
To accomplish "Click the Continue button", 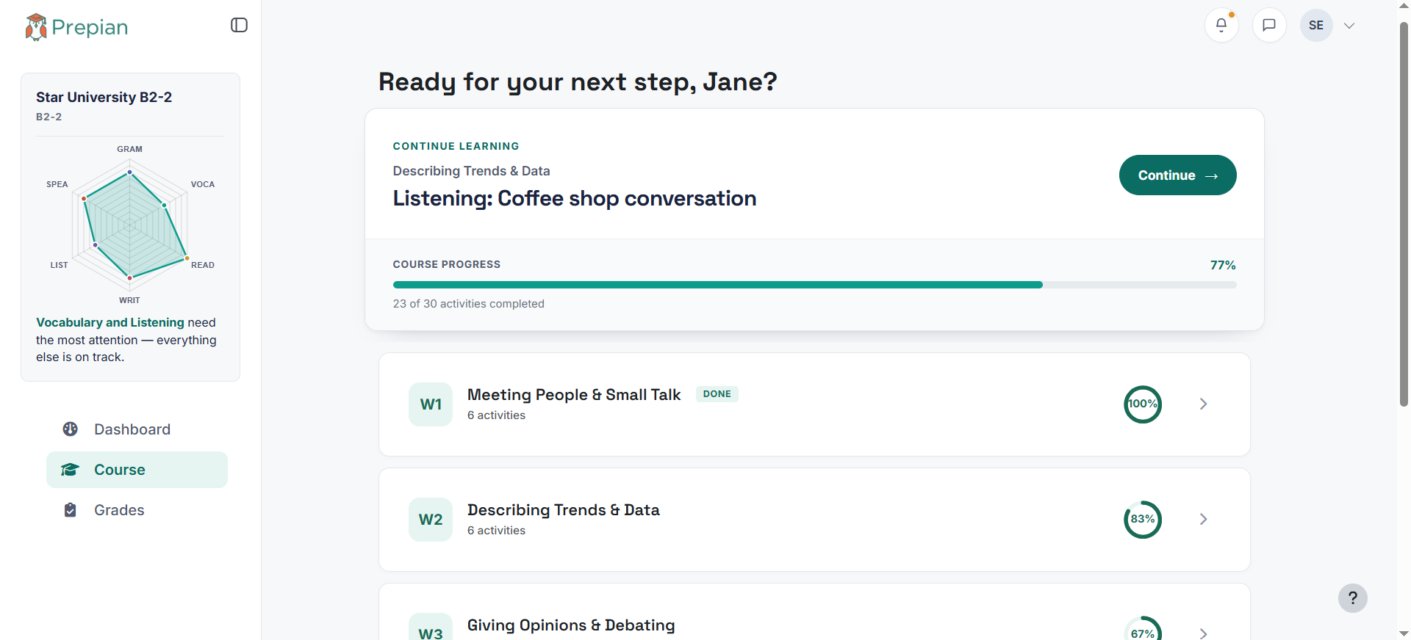I will coord(1177,175).
